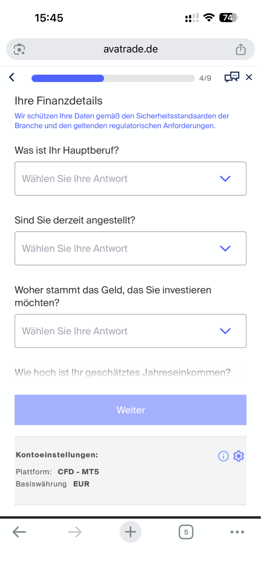Tap the share icon in address bar
The width and height of the screenshot is (261, 566).
point(241,49)
